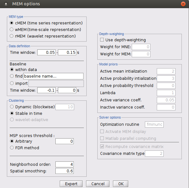Image resolution: width=189 pixels, height=188 pixels.
Task: Click data Time window end field 0.15
Action: 67,53
